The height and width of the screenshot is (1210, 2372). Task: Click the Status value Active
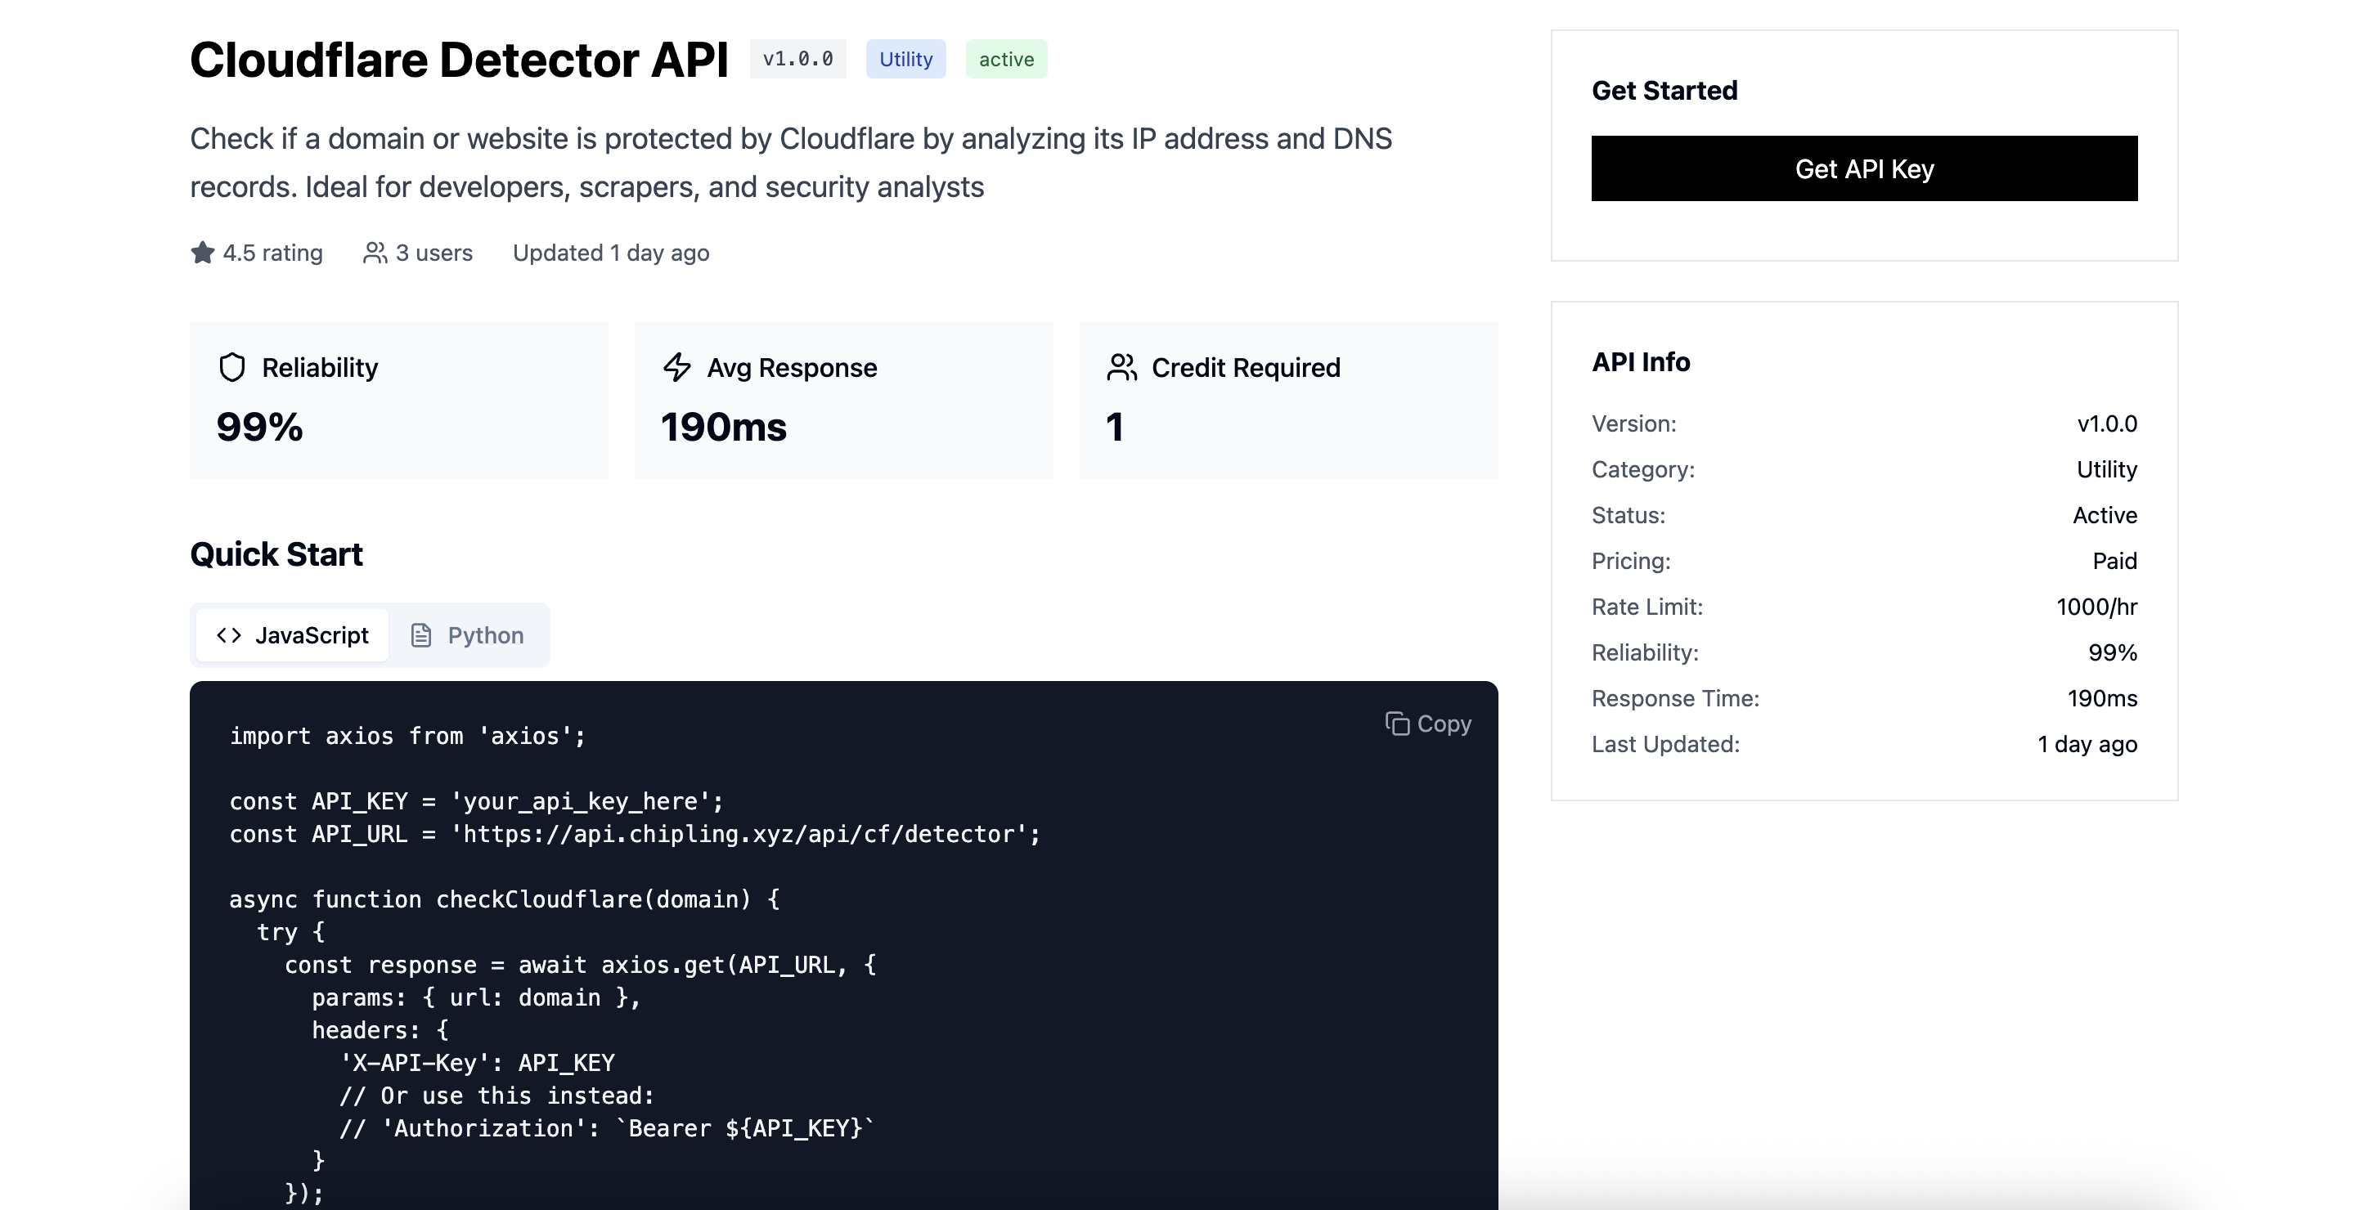tap(2104, 514)
